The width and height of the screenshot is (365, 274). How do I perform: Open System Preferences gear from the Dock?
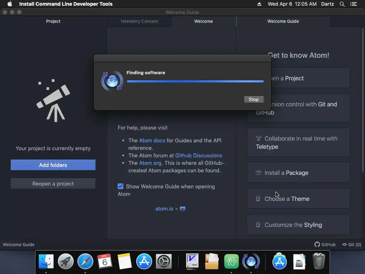164,261
